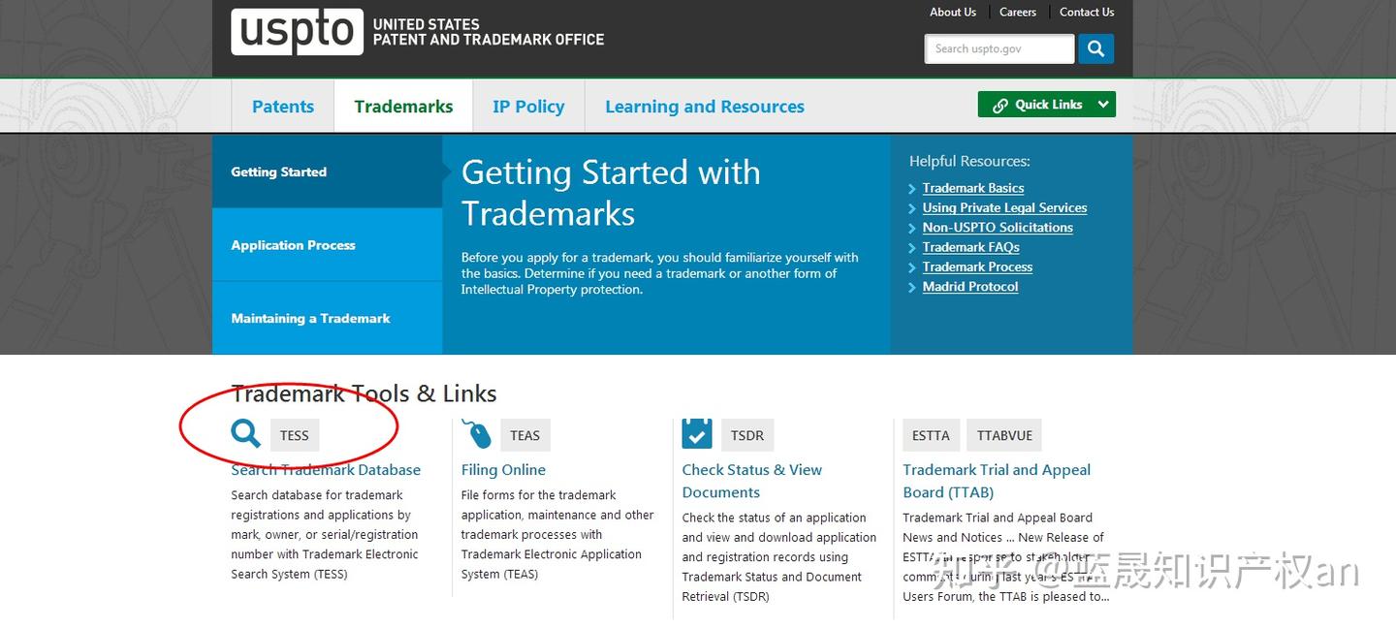Click the Helpful Resources heading
1396x627 pixels.
(969, 162)
